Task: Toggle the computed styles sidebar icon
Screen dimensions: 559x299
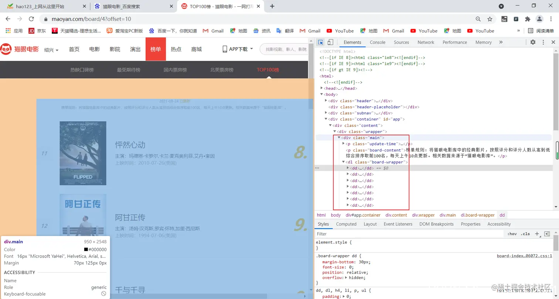Action: (x=547, y=234)
